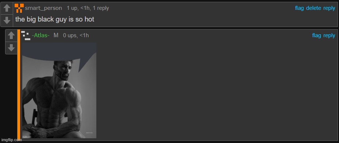339x143 pixels.
Task: Reply to smart_person's comment
Action: 329,8
